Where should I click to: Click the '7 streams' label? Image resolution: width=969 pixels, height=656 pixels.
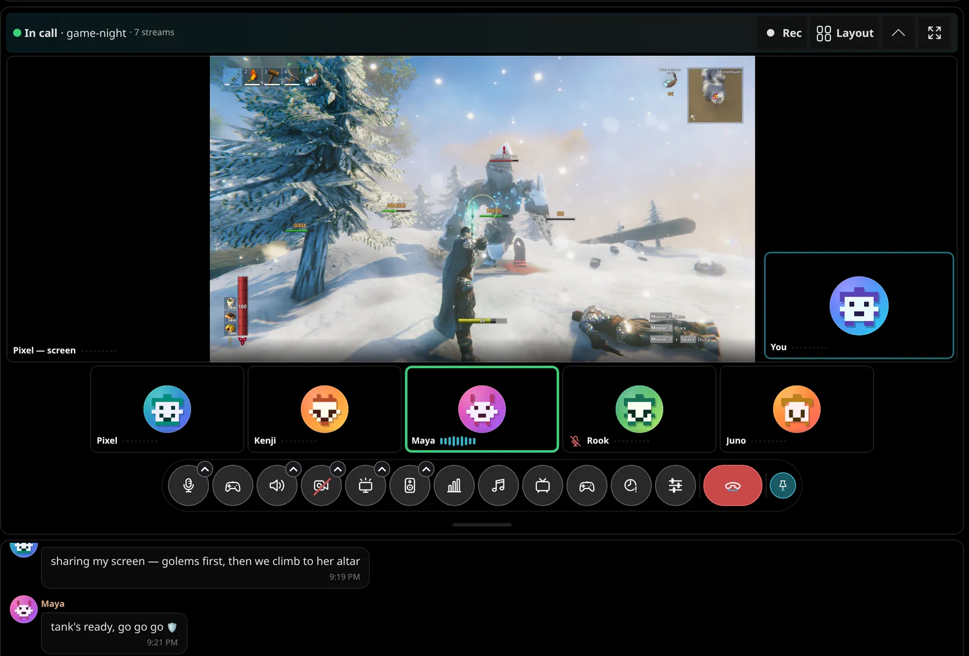coord(154,32)
